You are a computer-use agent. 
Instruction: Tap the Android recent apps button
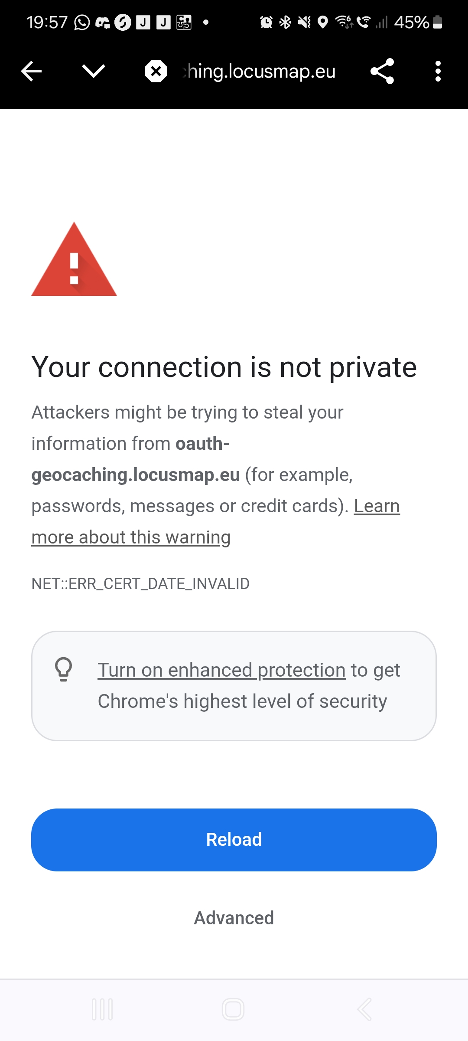coord(102,1009)
